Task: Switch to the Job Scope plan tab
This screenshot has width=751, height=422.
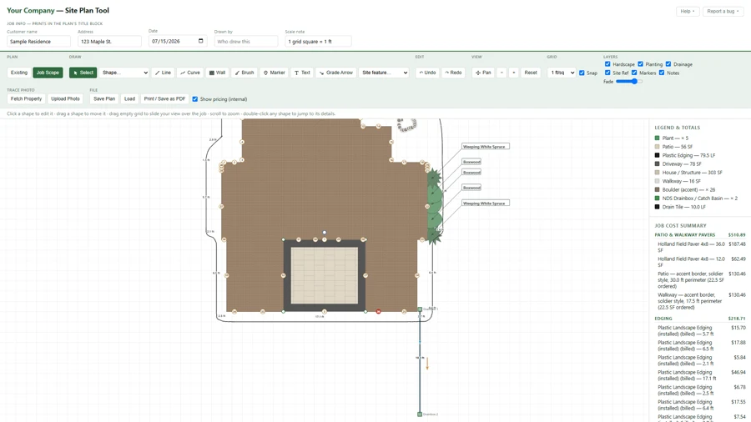Action: [48, 73]
